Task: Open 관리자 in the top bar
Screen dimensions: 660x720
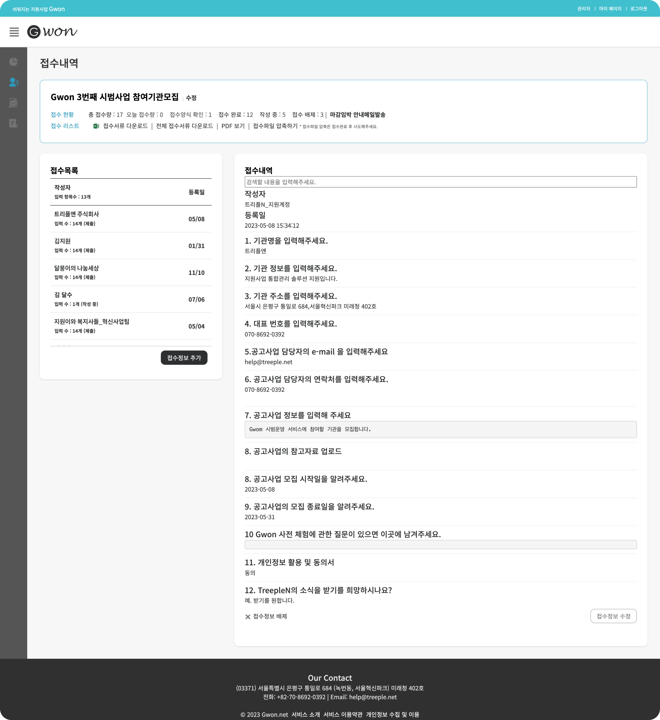Action: (x=584, y=9)
